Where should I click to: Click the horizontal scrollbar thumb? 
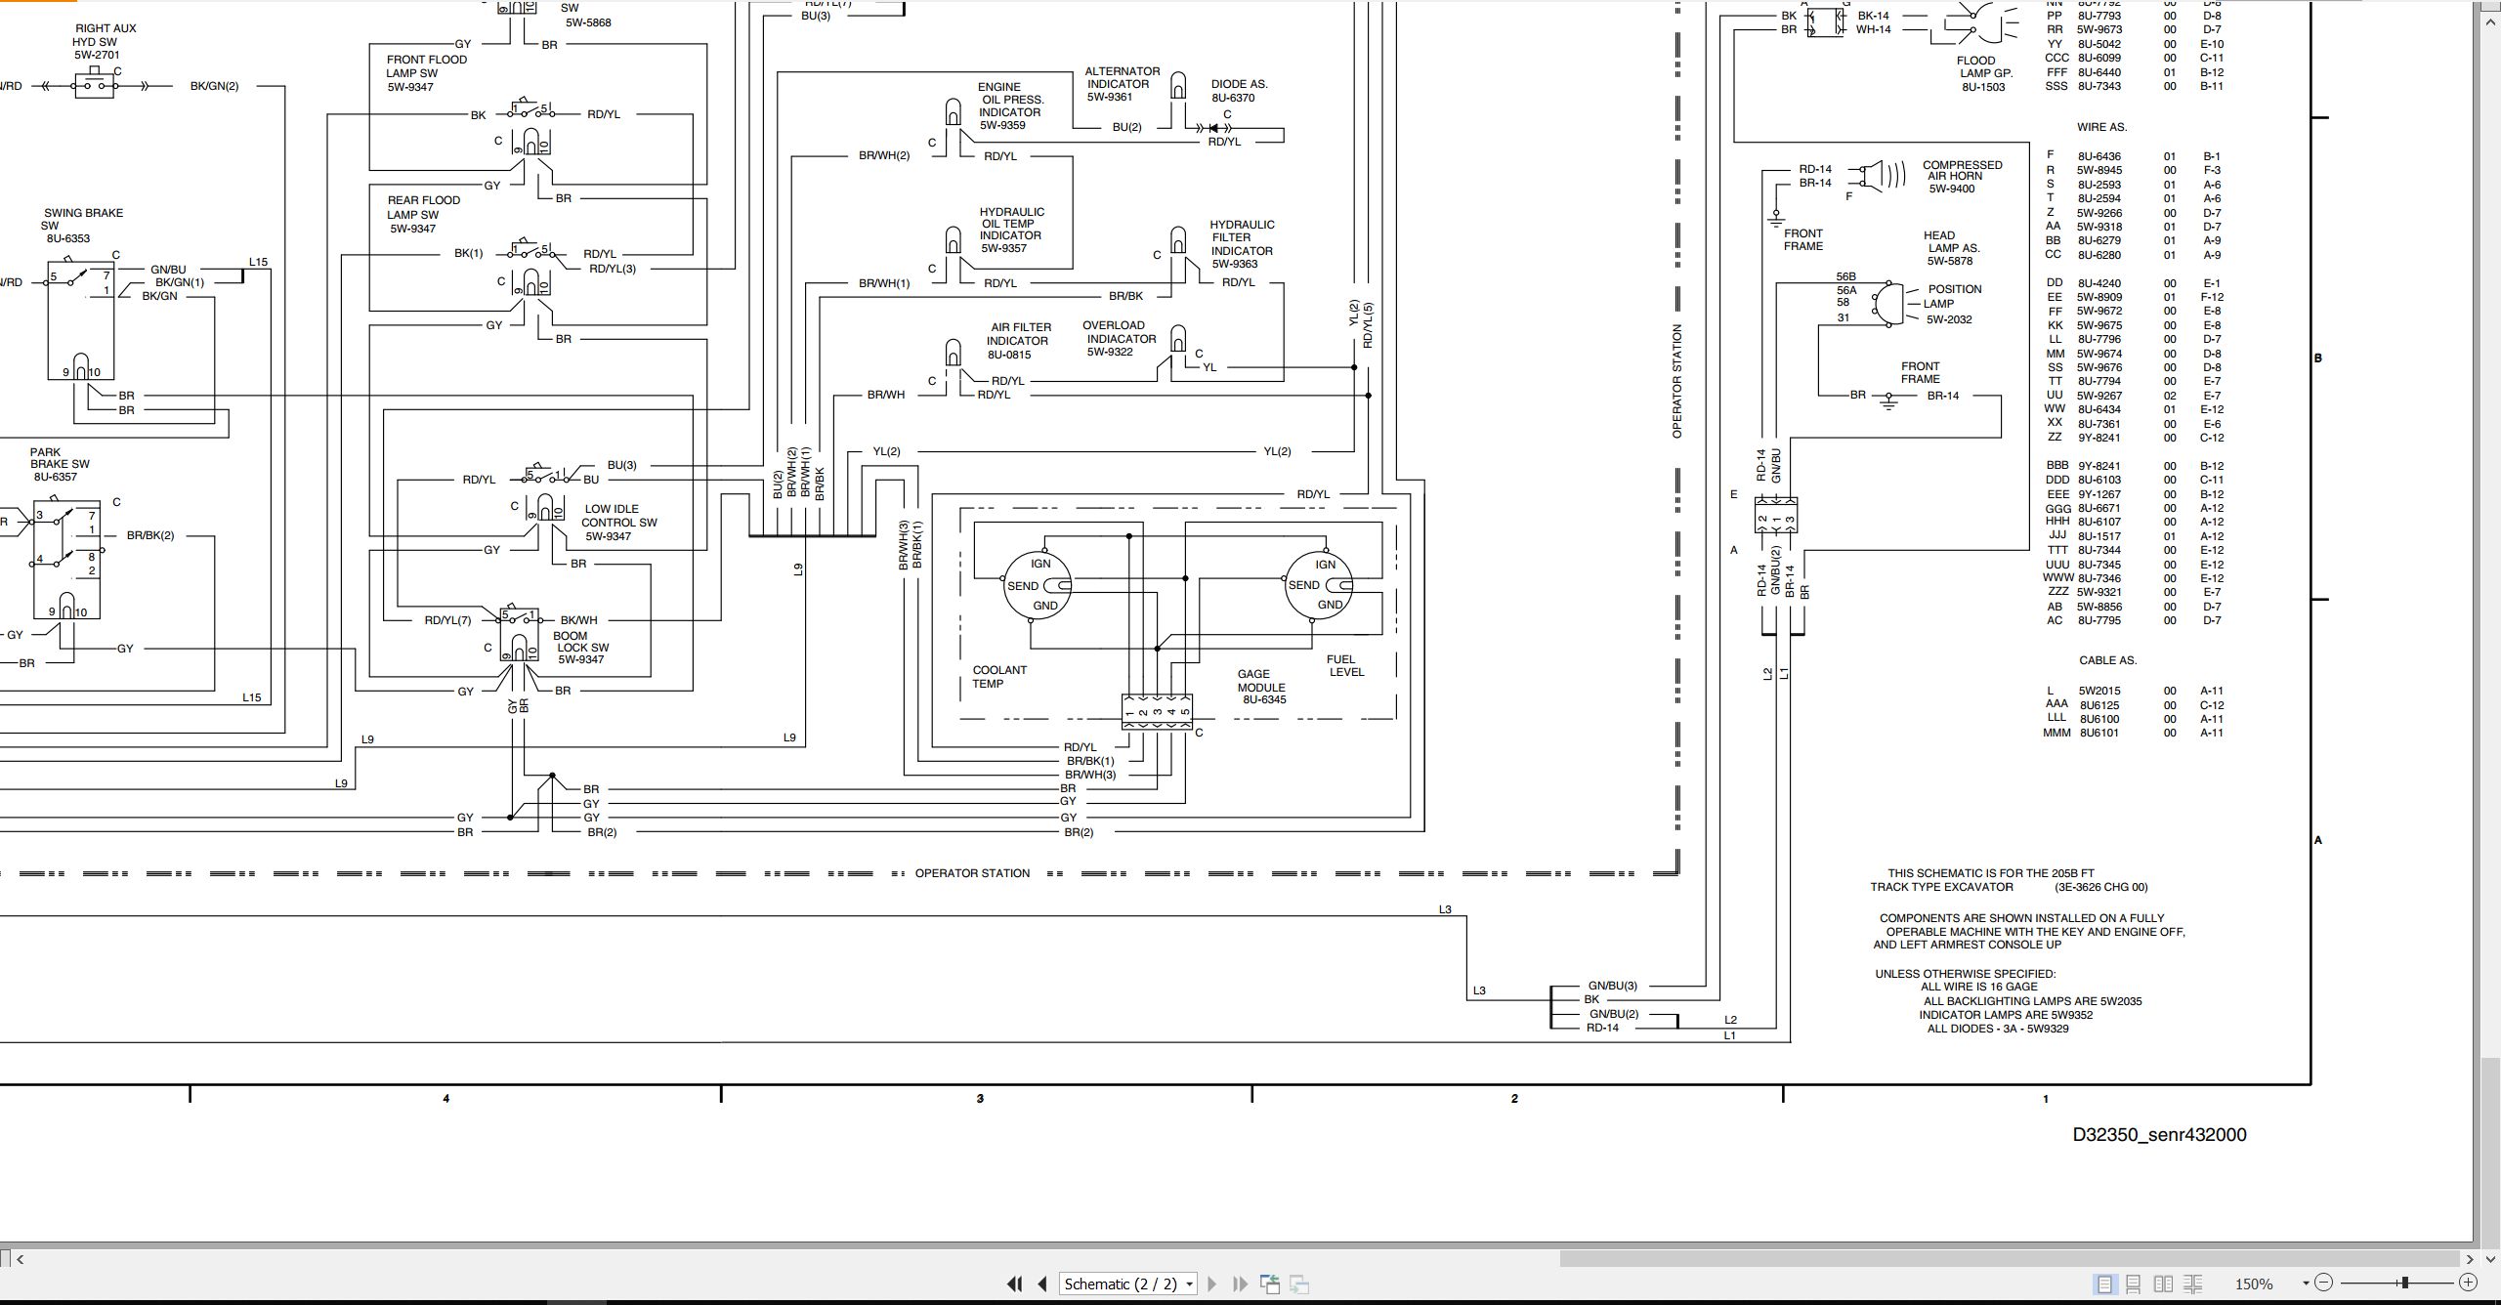point(2011,1259)
